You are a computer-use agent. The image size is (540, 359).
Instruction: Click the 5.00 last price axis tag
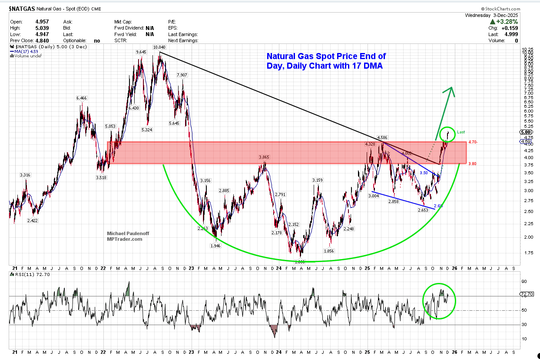click(526, 132)
